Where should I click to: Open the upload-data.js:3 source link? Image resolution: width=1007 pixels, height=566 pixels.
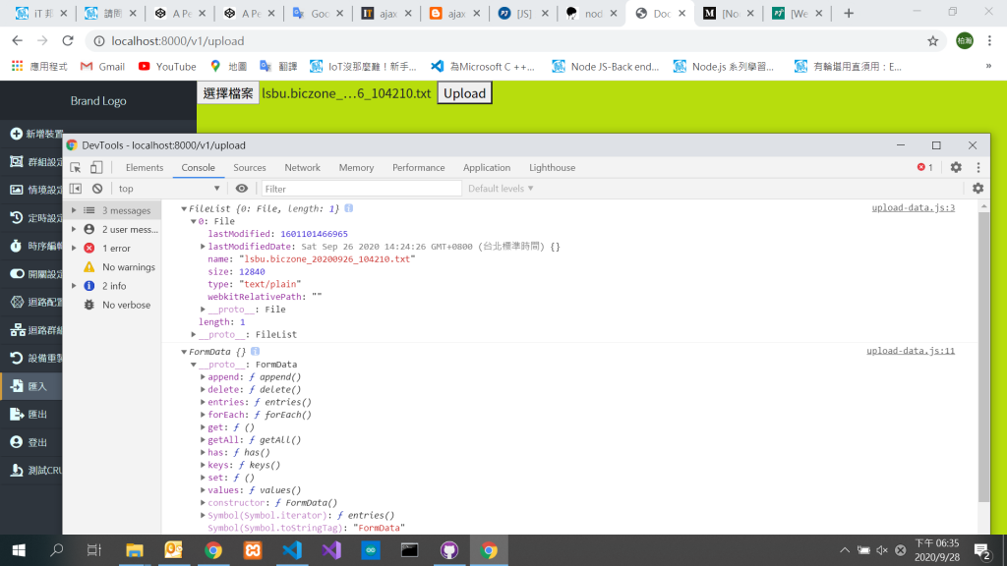click(914, 208)
